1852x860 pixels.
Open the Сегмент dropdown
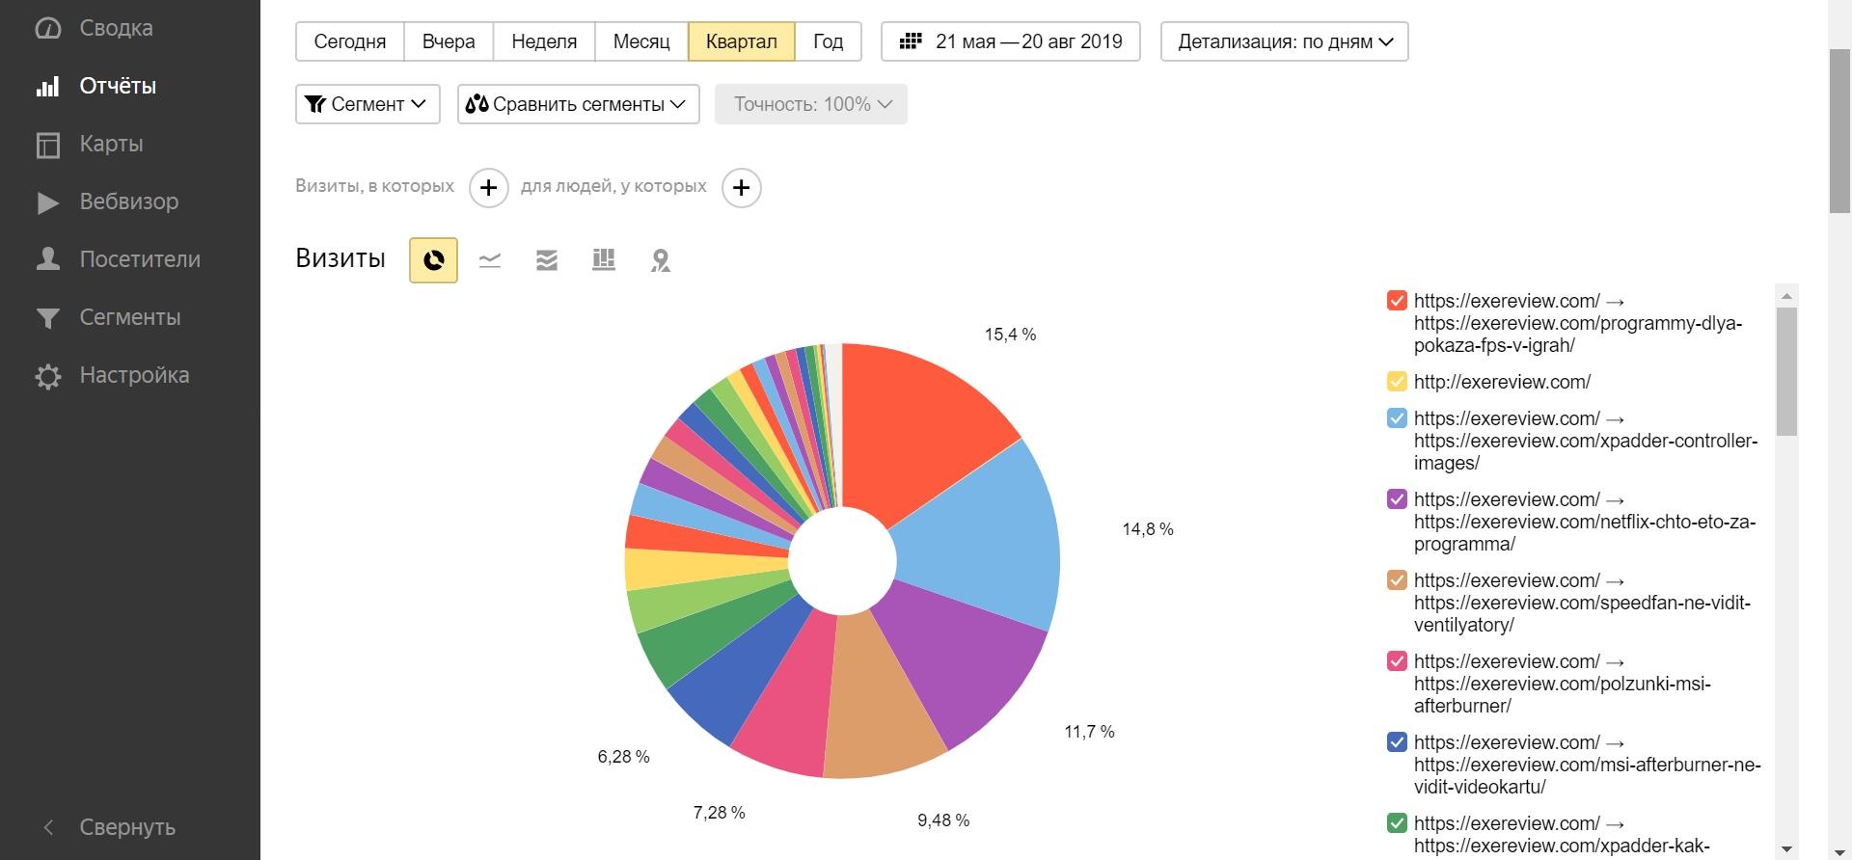click(x=368, y=104)
